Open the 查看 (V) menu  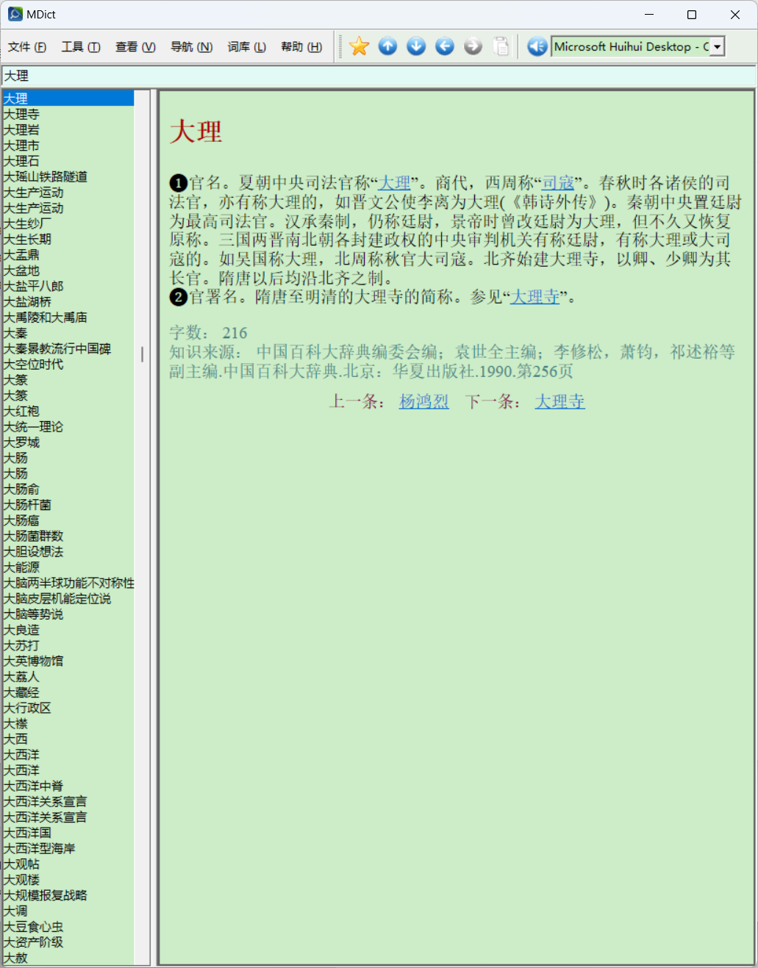tap(135, 47)
